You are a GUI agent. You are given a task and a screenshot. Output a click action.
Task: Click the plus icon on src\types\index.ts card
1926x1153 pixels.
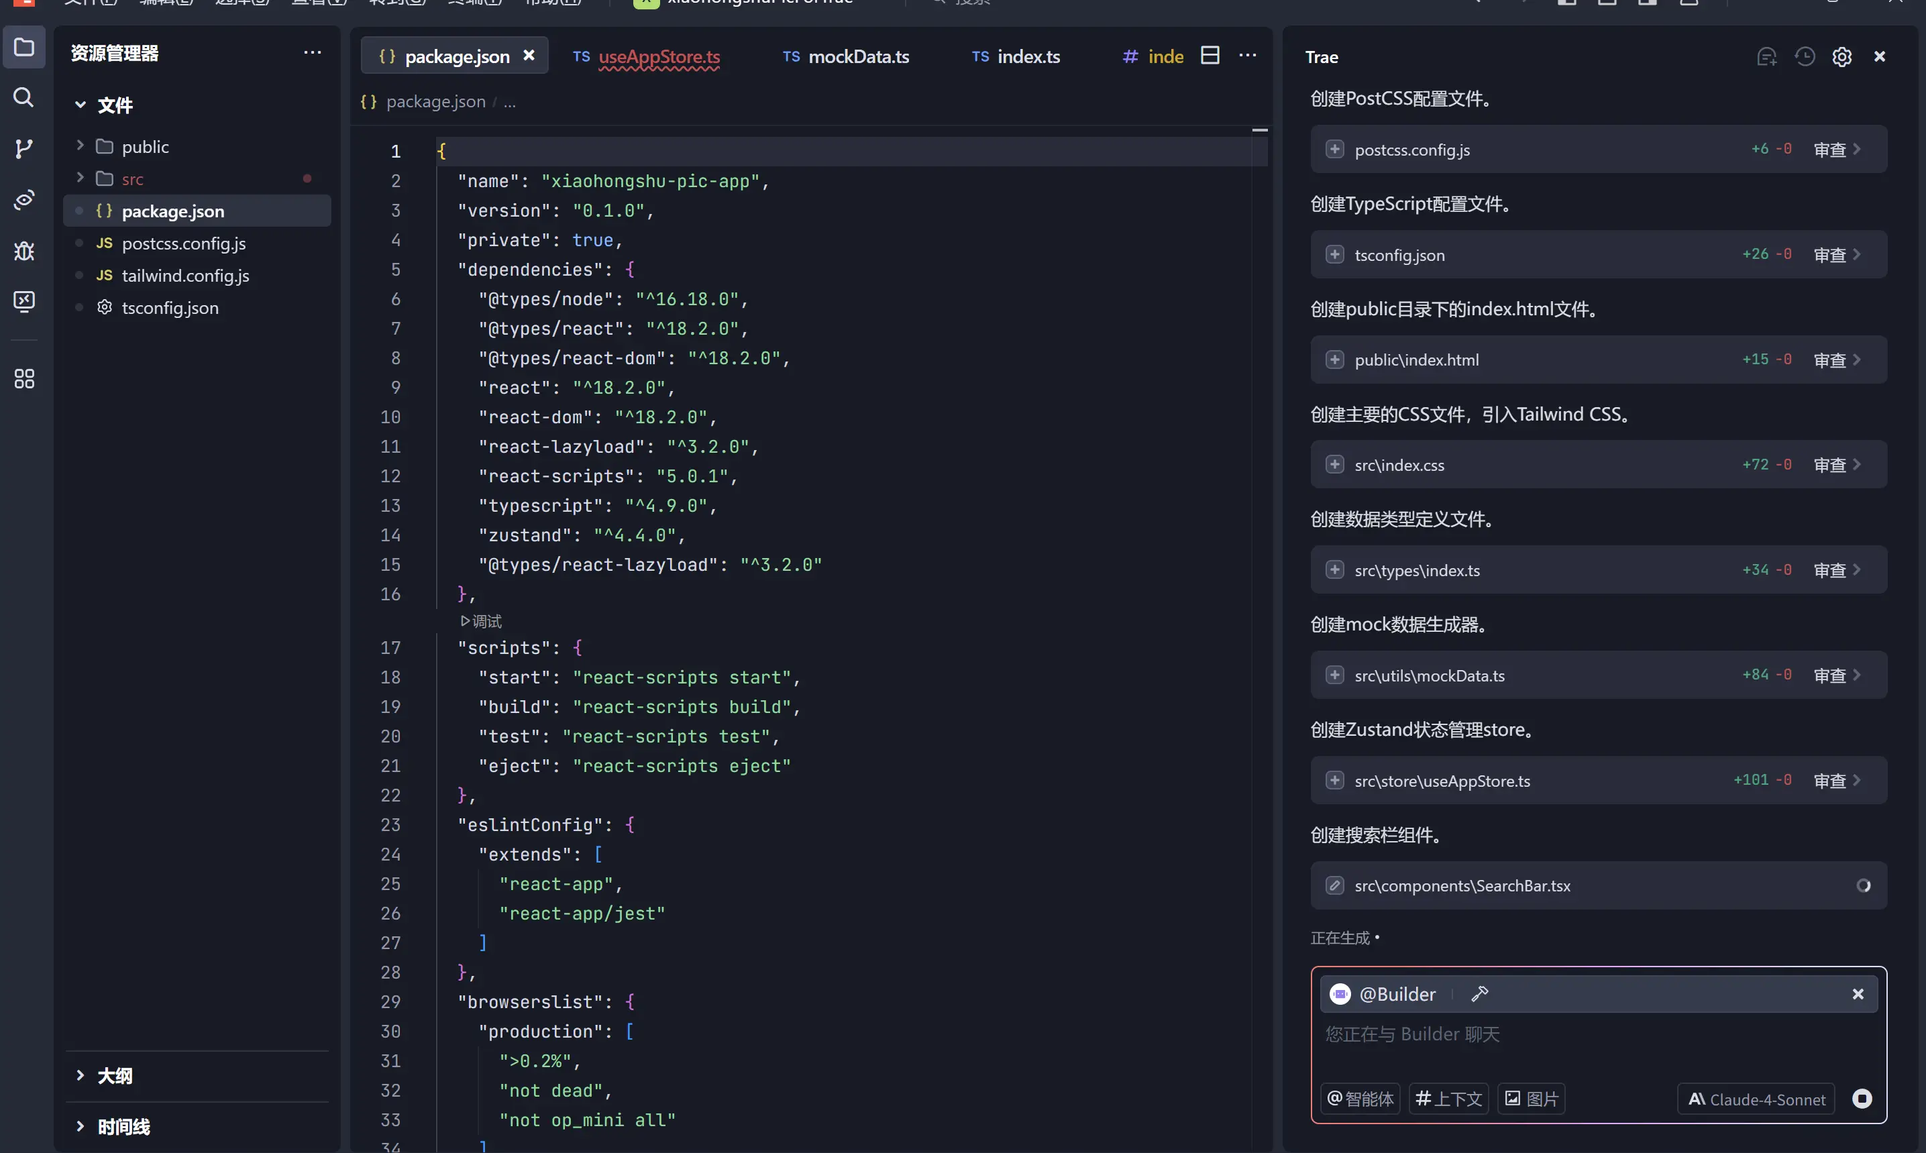1335,569
